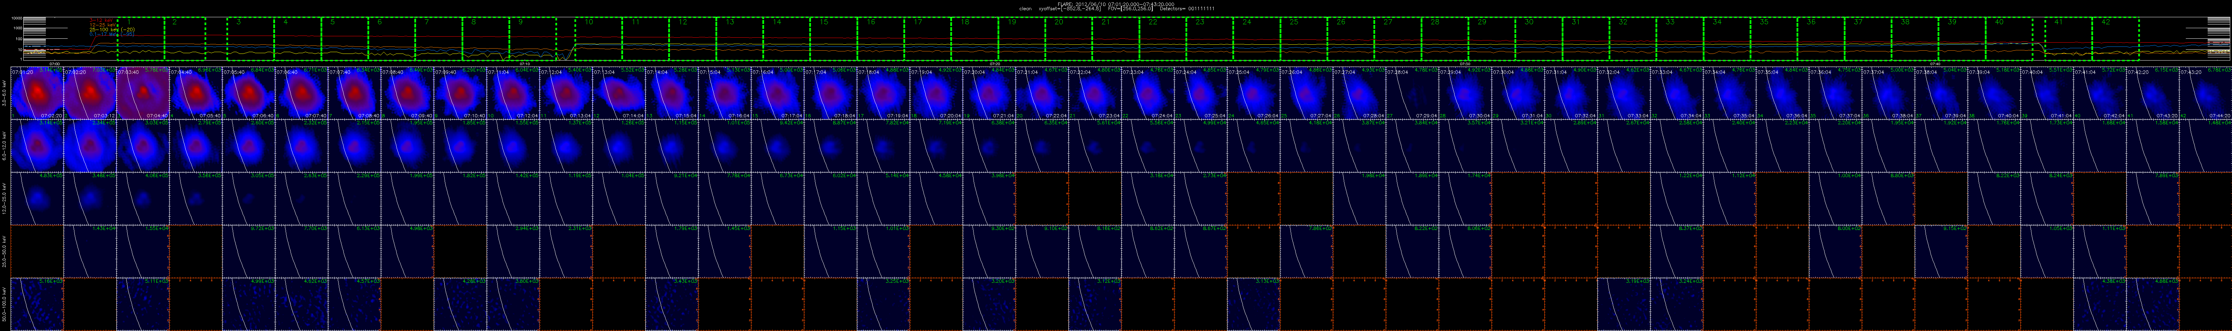
Task: Pick time interval box 40 on light curve
Action: click(2008, 39)
